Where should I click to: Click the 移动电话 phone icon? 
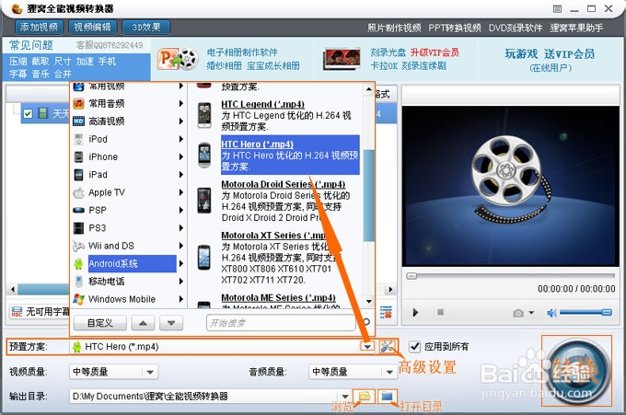(x=78, y=282)
